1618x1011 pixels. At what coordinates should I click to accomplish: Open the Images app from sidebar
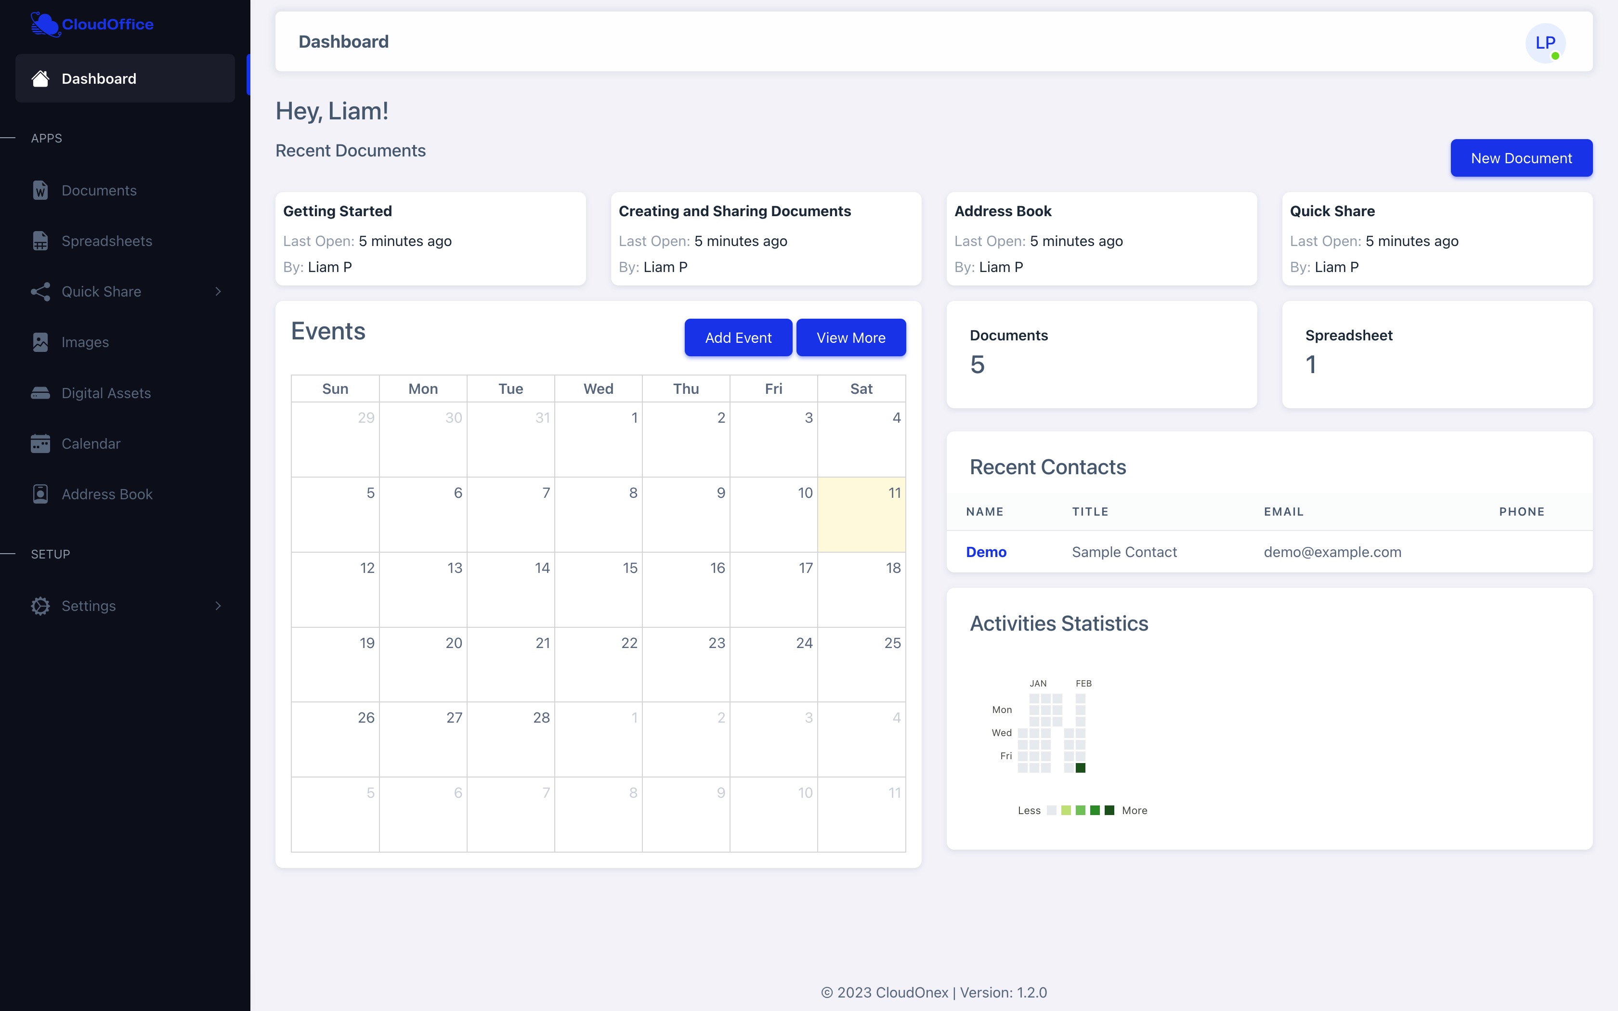click(40, 342)
